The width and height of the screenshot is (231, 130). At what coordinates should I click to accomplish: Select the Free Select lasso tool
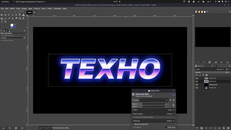click(9, 15)
